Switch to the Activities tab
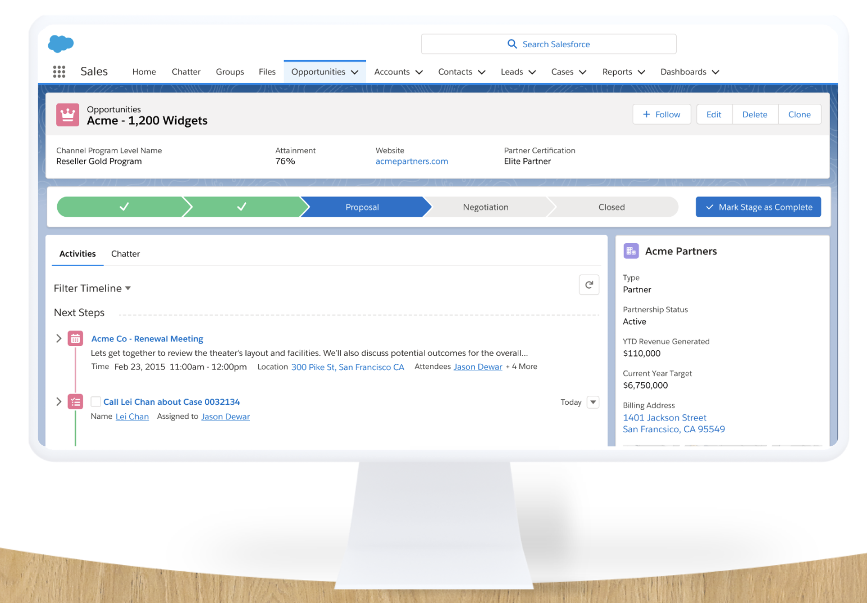This screenshot has width=867, height=603. 77,254
